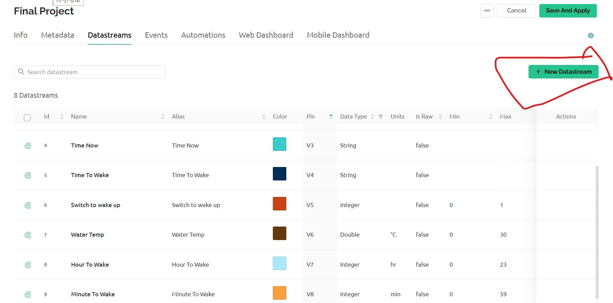Click the info icon beside the tabs
The image size is (613, 303).
(590, 35)
